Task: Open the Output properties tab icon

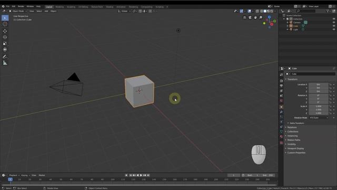Action: [281, 86]
